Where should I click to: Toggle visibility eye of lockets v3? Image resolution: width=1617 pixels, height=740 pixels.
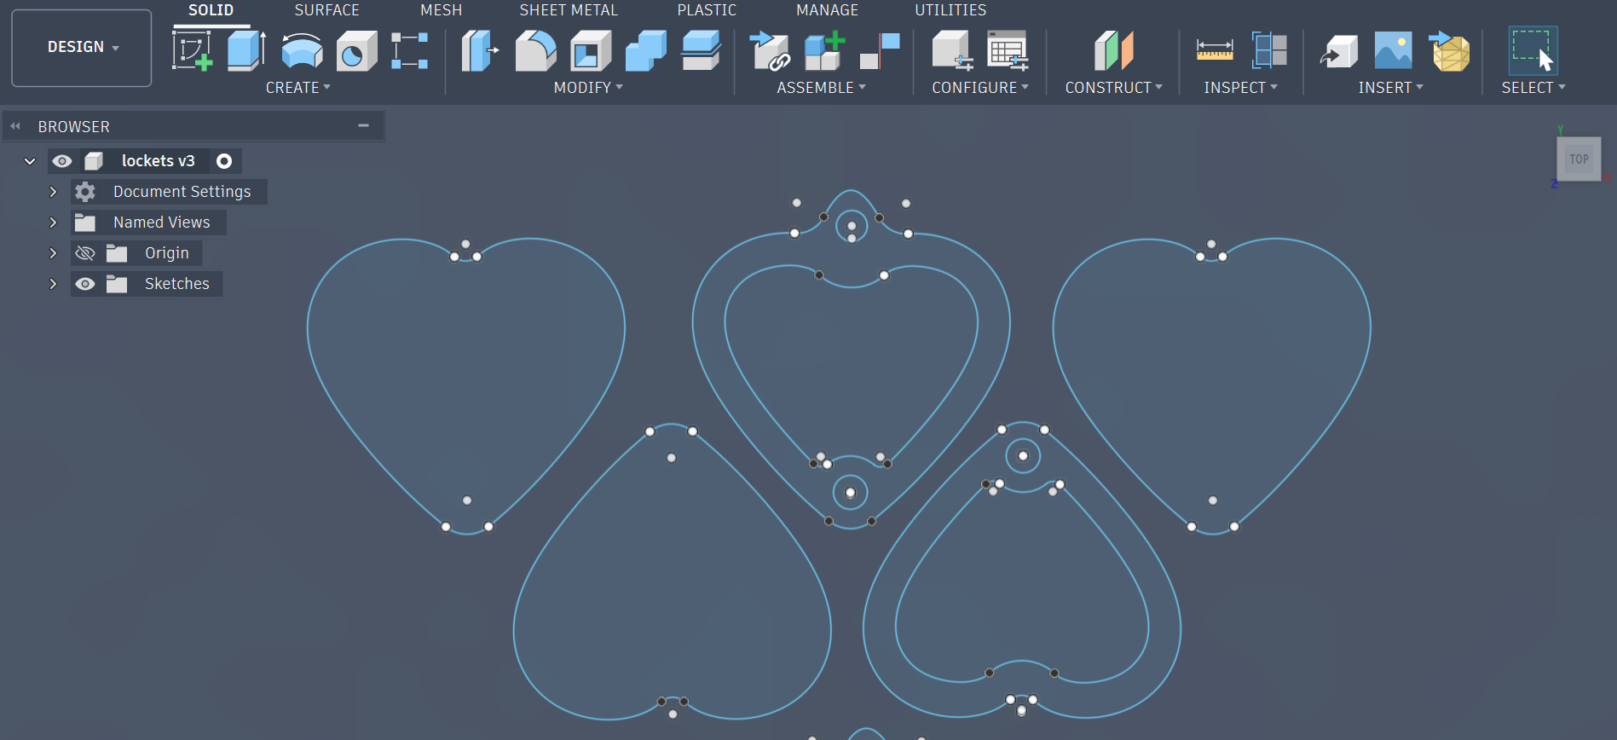(62, 161)
